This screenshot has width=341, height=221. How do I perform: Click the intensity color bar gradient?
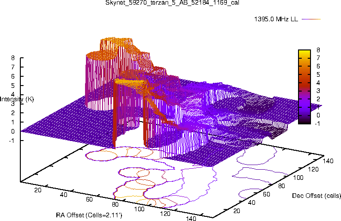click(x=304, y=87)
